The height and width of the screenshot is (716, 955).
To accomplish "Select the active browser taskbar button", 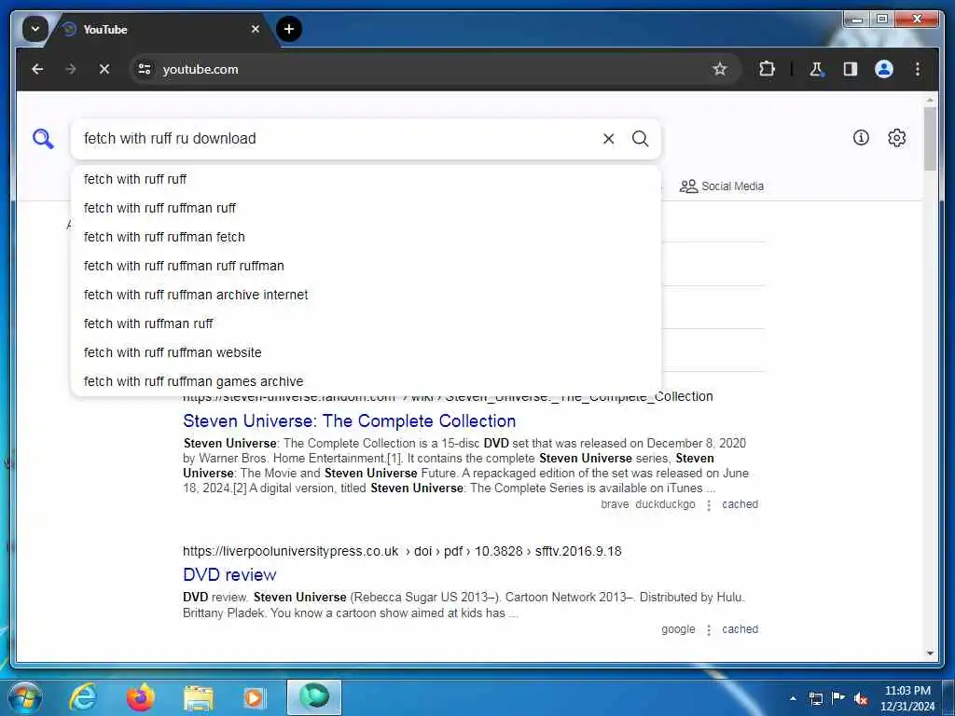I will pos(314,697).
